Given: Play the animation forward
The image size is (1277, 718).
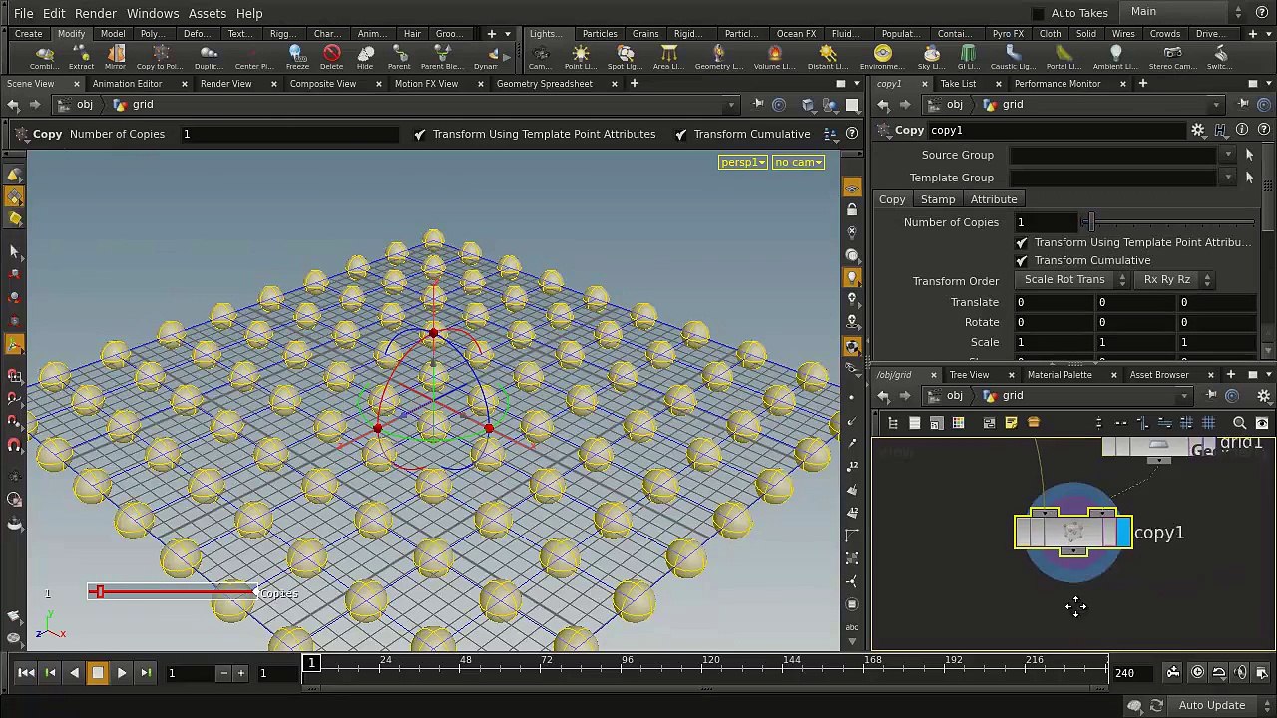Looking at the screenshot, I should [x=122, y=673].
